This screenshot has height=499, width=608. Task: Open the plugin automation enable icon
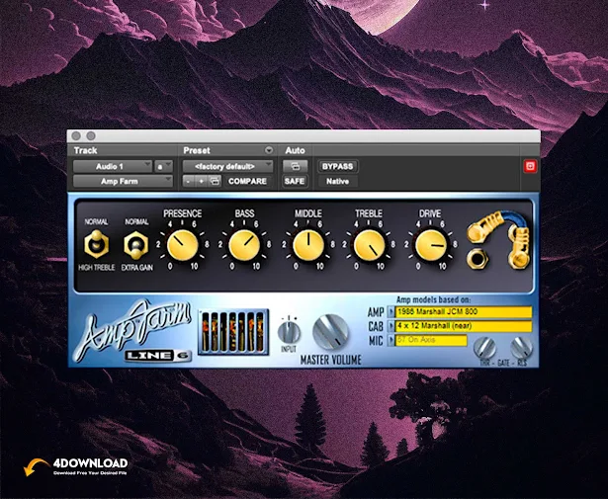tap(295, 167)
